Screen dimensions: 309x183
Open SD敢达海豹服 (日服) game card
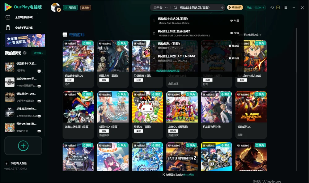(x=78, y=115)
